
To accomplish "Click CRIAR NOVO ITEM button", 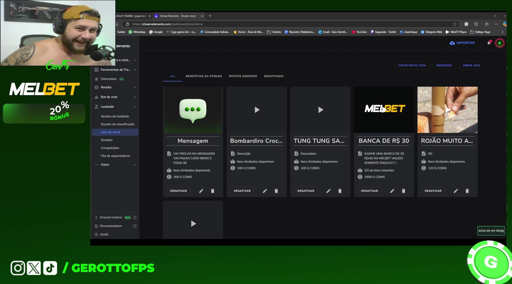I will pyautogui.click(x=412, y=65).
